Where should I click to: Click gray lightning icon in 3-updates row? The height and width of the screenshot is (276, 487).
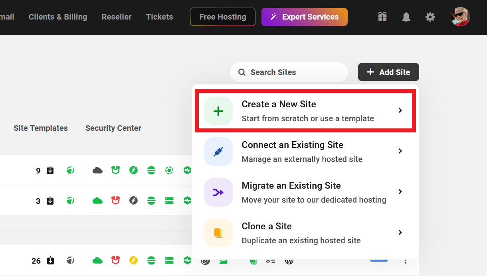pyautogui.click(x=134, y=201)
